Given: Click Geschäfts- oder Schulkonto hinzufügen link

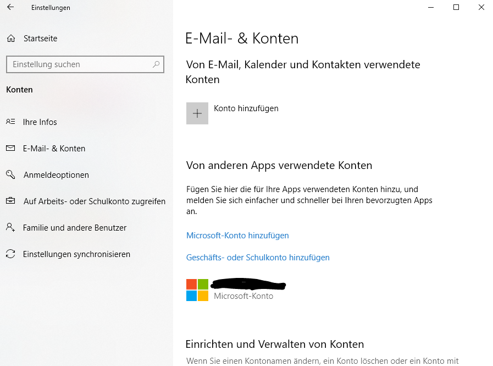Looking at the screenshot, I should click(x=258, y=258).
